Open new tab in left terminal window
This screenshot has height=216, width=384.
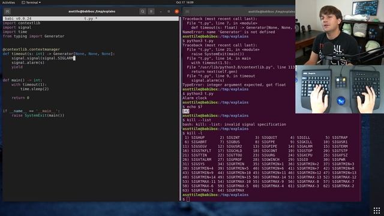pos(7,11)
